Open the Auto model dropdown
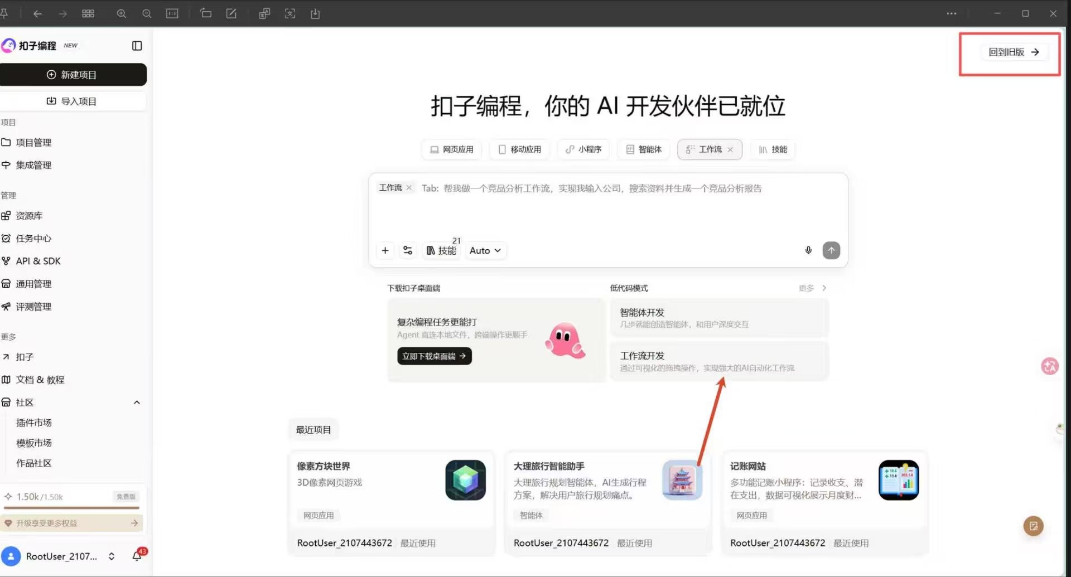Image resolution: width=1071 pixels, height=577 pixels. 485,251
